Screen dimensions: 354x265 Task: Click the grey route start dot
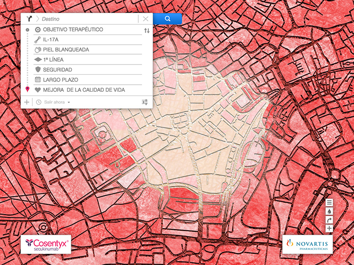(27, 30)
